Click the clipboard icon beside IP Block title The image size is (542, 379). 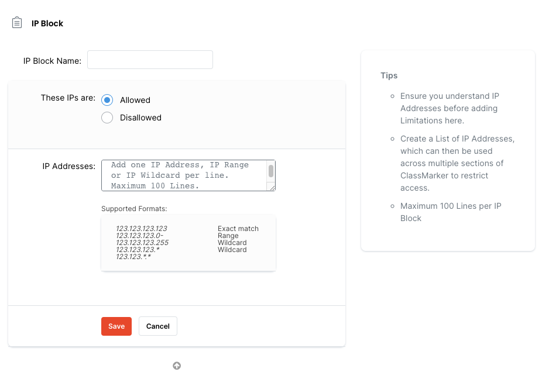pyautogui.click(x=17, y=23)
